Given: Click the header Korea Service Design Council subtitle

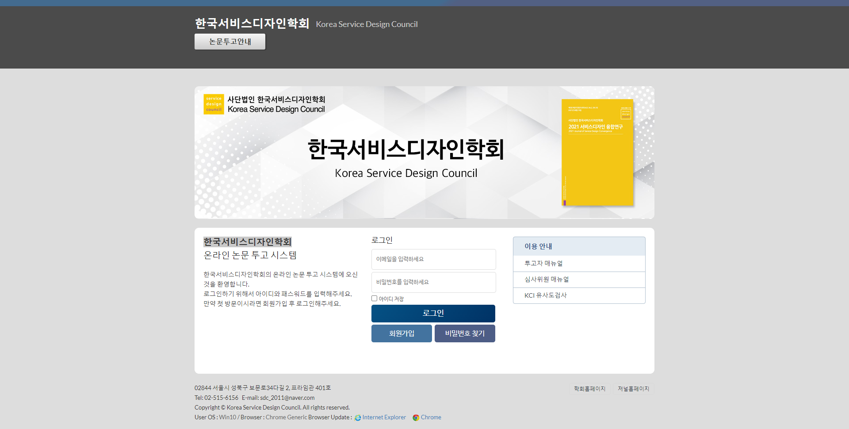Looking at the screenshot, I should (x=367, y=24).
